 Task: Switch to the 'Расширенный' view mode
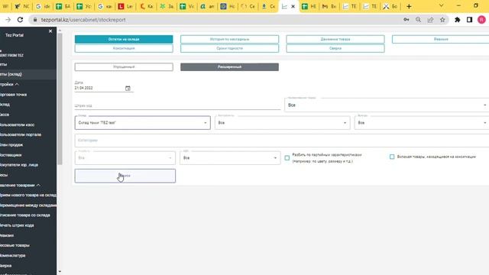click(x=229, y=67)
